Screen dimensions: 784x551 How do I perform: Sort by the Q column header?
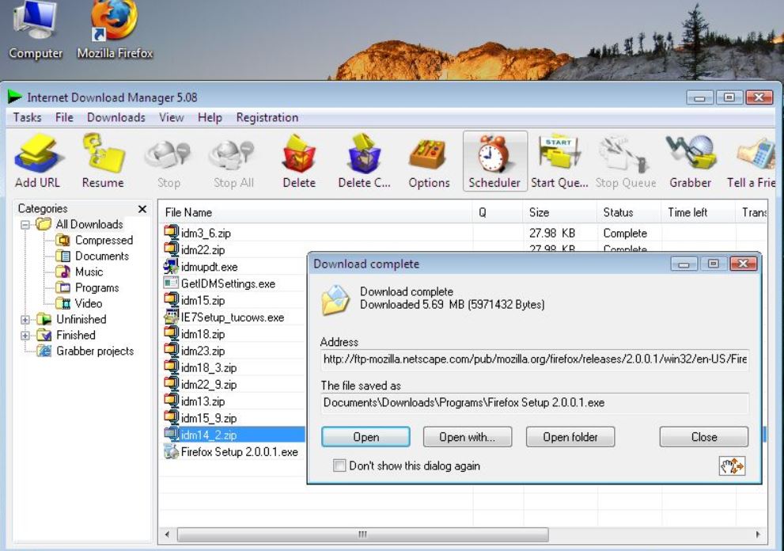(x=498, y=213)
